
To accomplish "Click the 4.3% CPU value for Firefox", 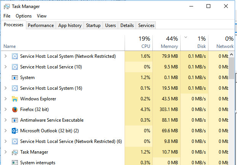I will click(x=145, y=109).
